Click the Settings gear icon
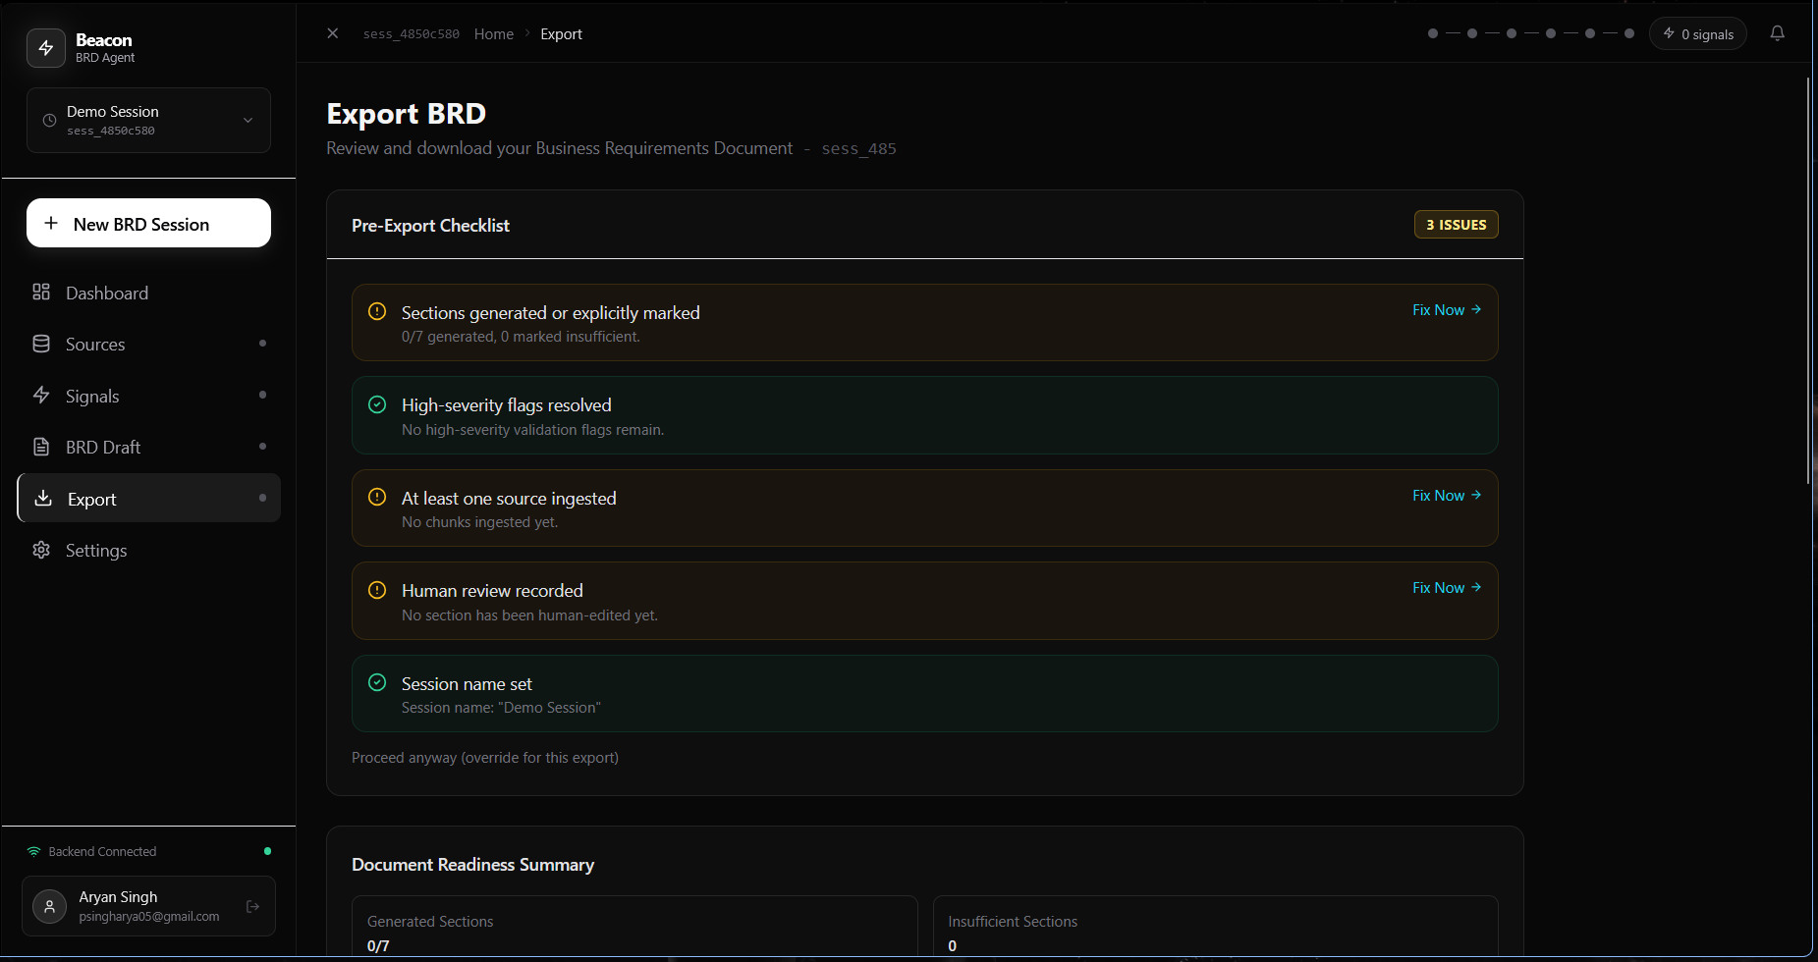The image size is (1818, 962). coord(41,550)
